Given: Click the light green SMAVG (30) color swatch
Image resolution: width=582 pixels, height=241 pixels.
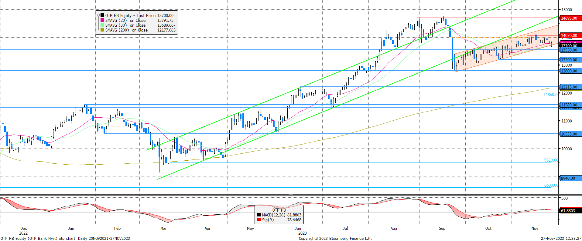Looking at the screenshot, I should tap(102, 25).
